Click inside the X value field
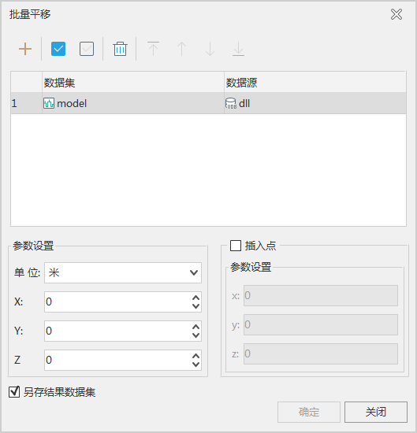Screen dimensions: 417x433 point(117,302)
